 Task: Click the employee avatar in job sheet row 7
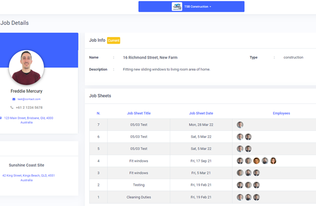point(240,125)
